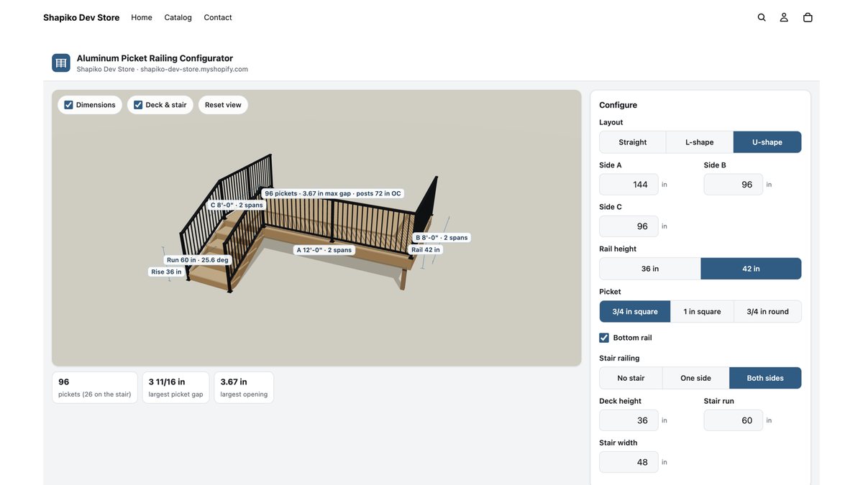Viewport: 863px width, 485px height.
Task: Click the '96 pickets · 3.67 in max gap' label
Action: pos(333,193)
